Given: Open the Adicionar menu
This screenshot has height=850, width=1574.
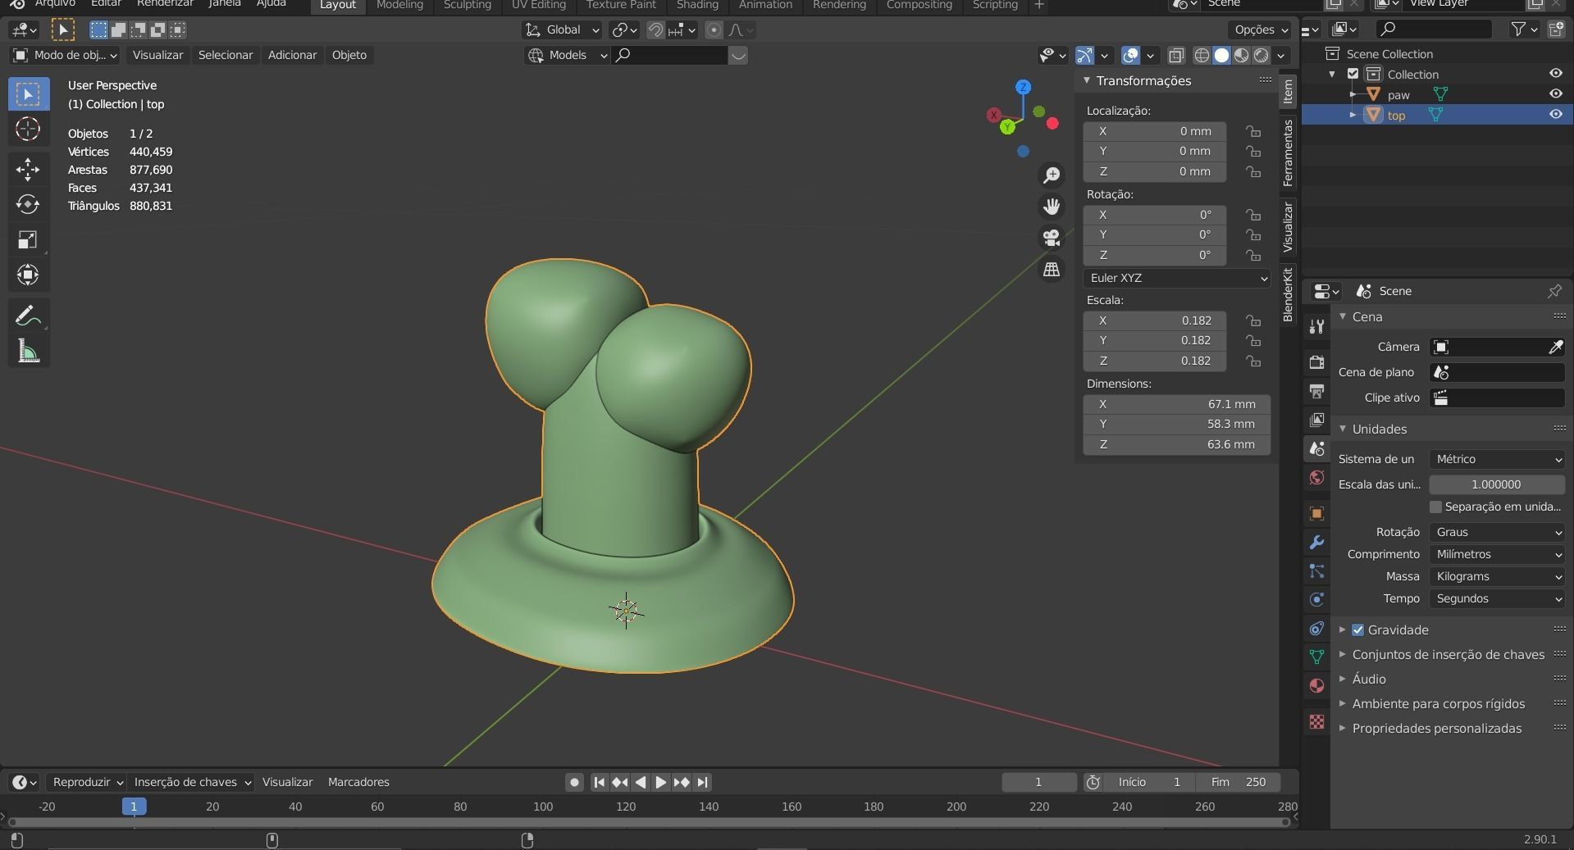Looking at the screenshot, I should point(292,55).
